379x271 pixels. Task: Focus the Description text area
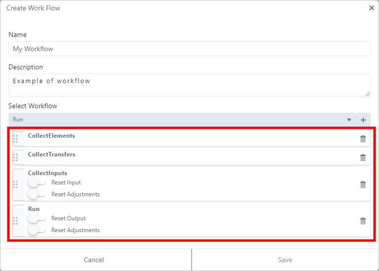click(189, 85)
